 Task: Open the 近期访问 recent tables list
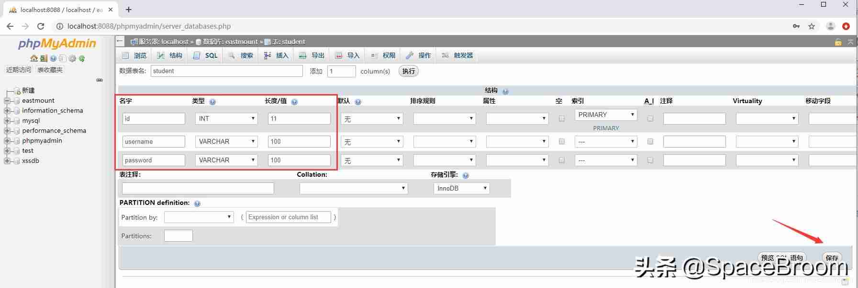(19, 70)
